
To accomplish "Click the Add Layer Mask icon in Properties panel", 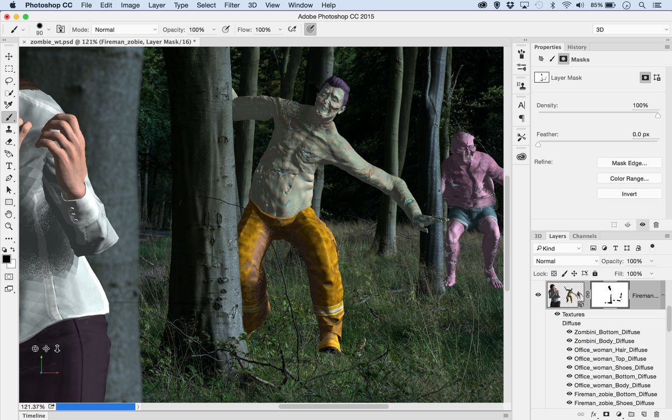I will coord(645,78).
